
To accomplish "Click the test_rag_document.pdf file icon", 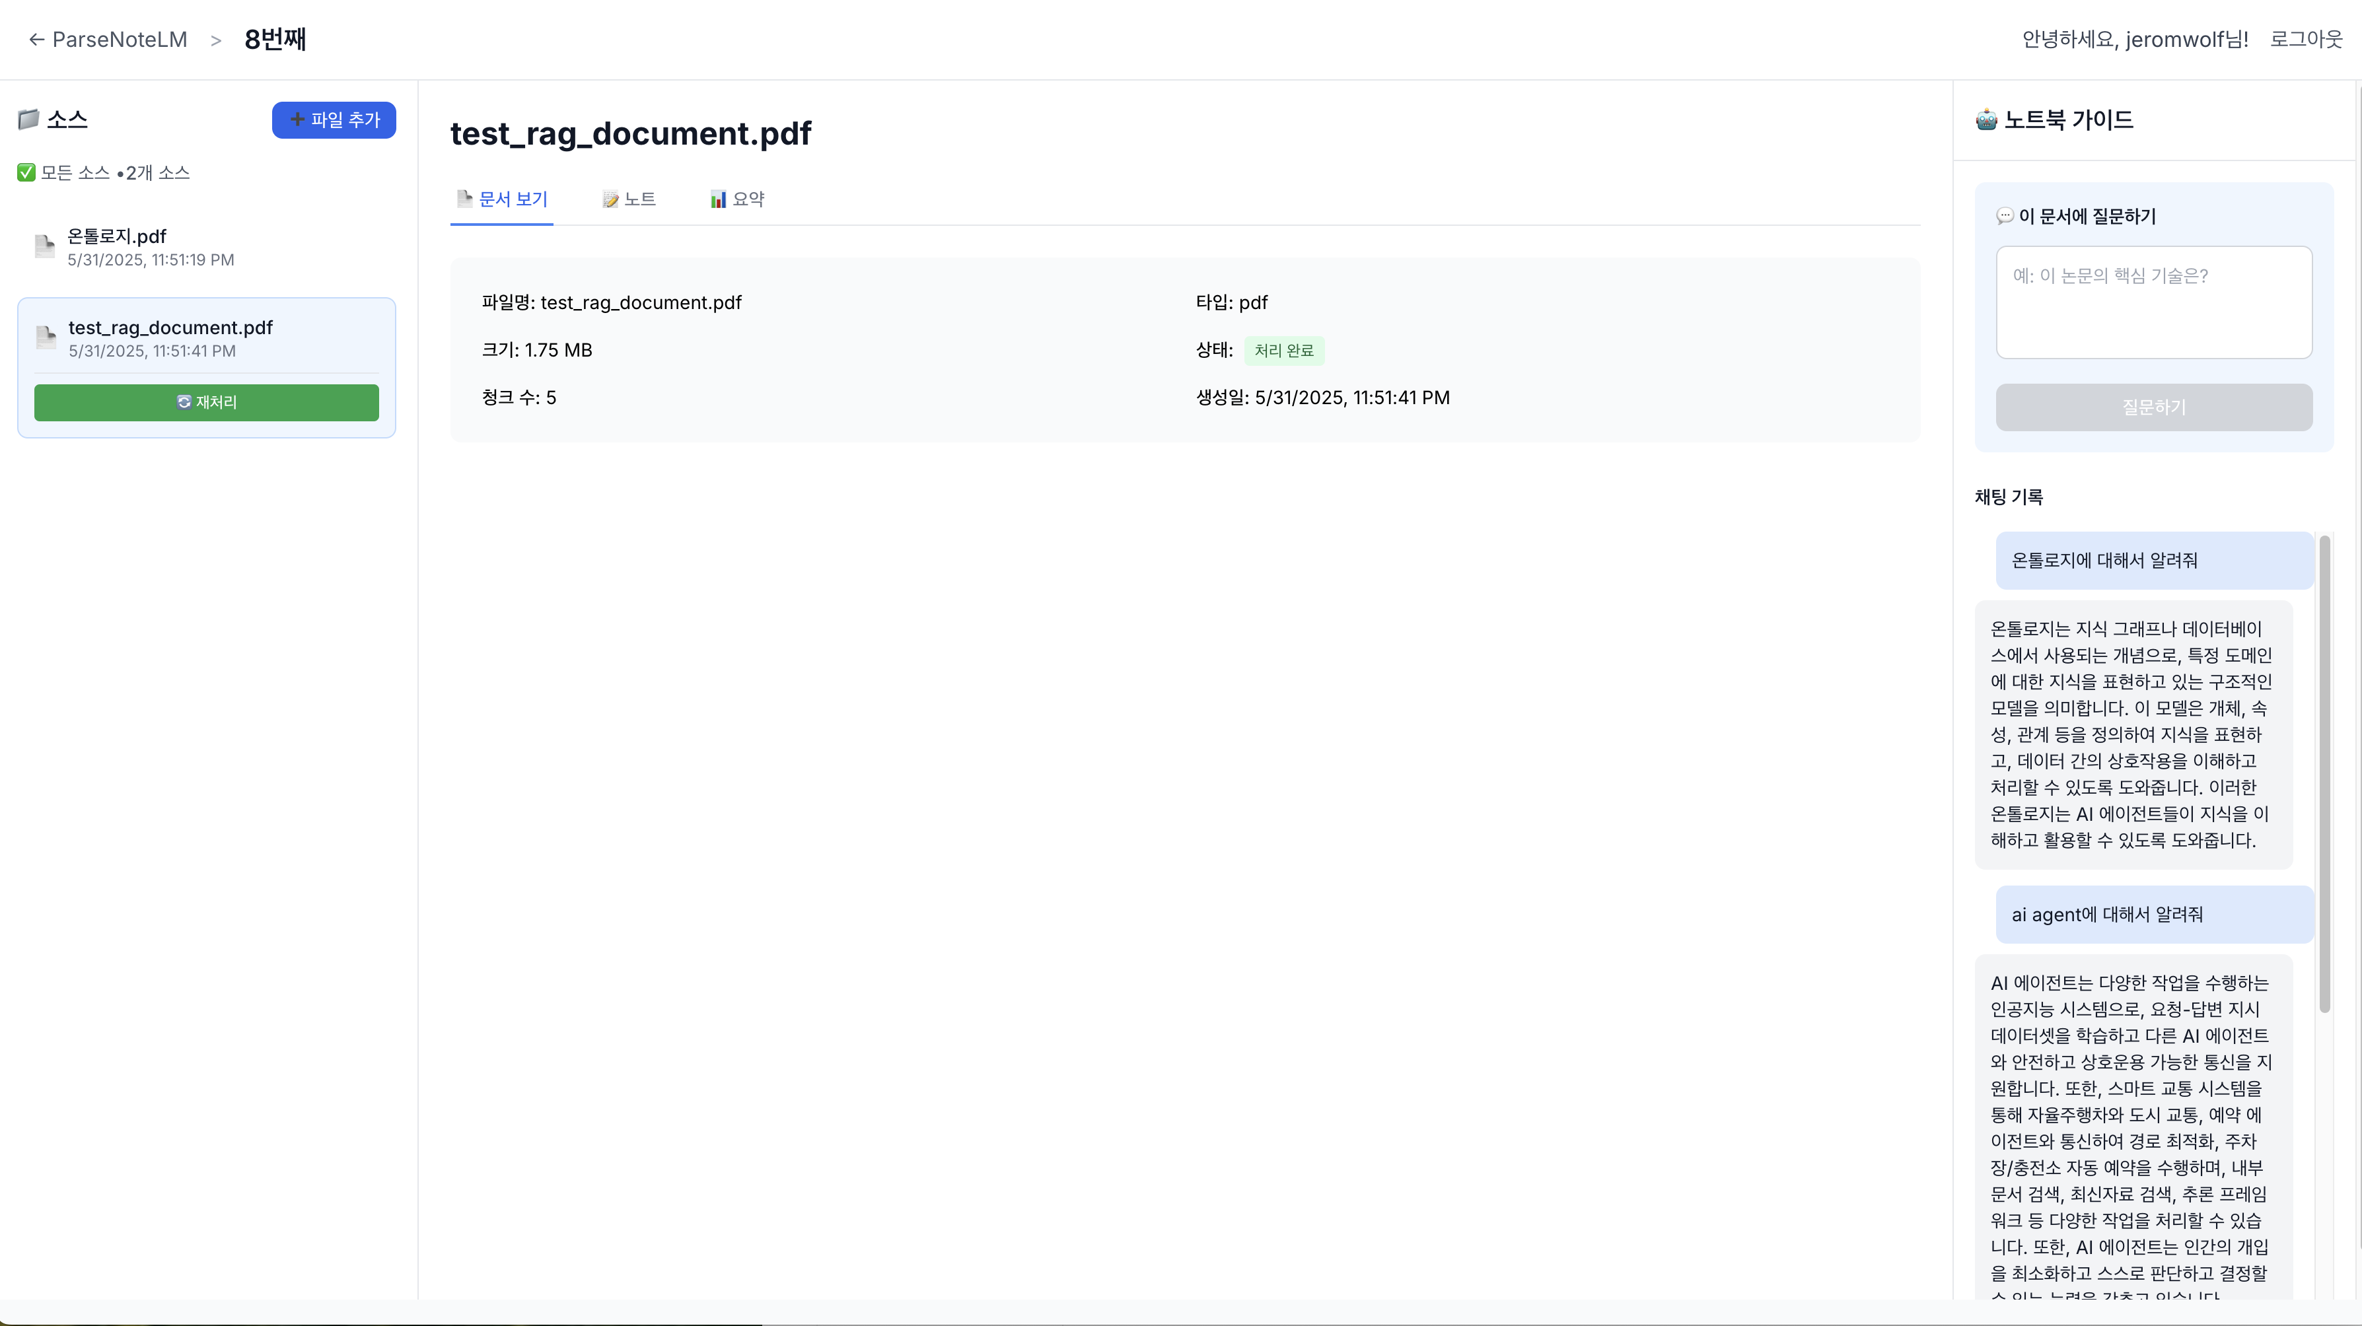I will coord(46,337).
